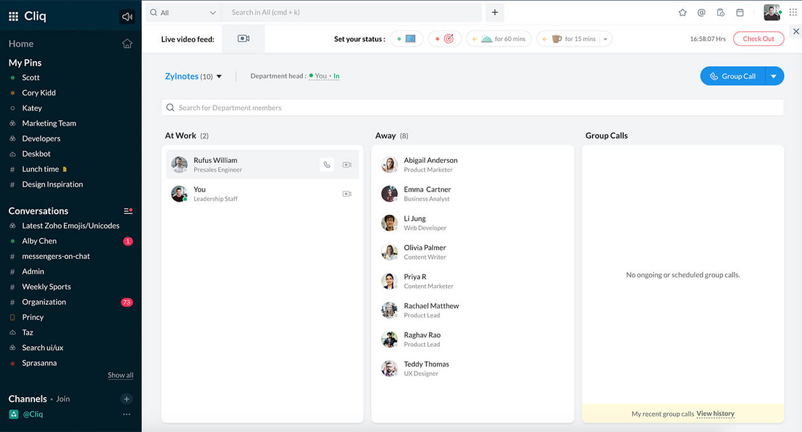The image size is (802, 432).
Task: Call Rufus William with phone icon
Action: (x=327, y=165)
